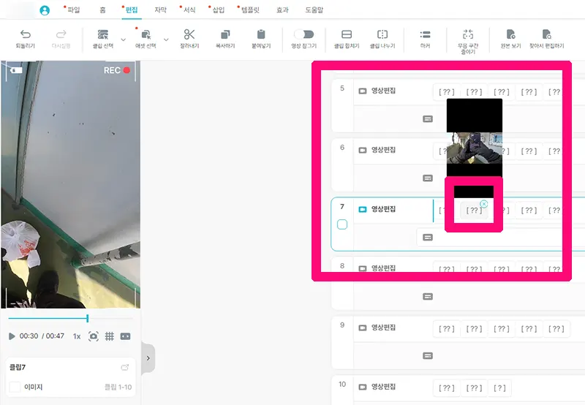Viewport: 585px width, 405px height.
Task: Click the video camera icon of clip 6
Action: click(362, 151)
